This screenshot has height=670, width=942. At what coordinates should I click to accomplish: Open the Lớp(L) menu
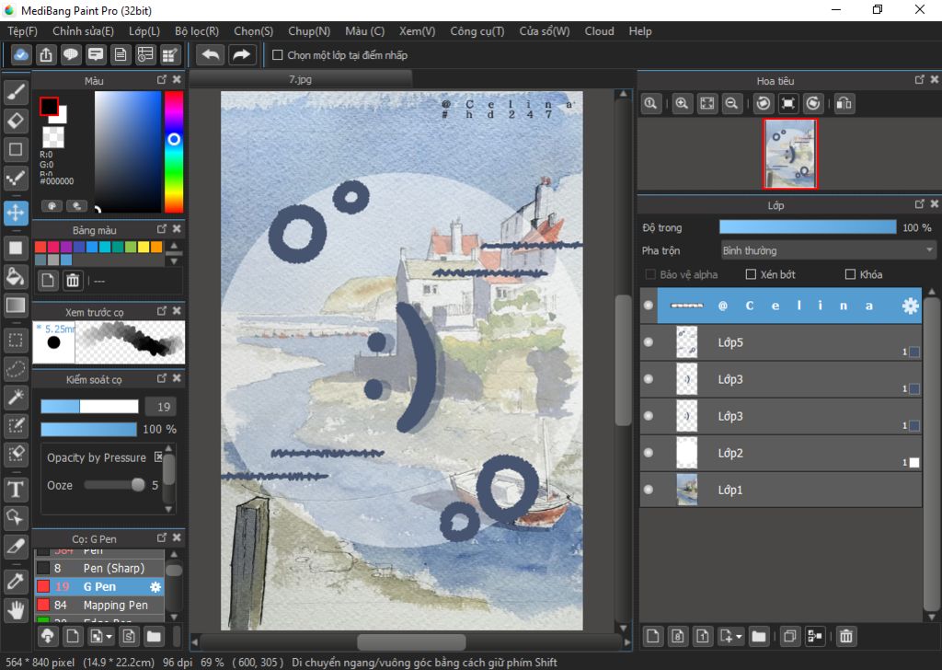tap(144, 31)
